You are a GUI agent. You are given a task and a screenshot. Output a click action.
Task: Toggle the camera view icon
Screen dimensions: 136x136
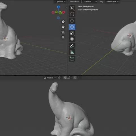(x=63, y=32)
